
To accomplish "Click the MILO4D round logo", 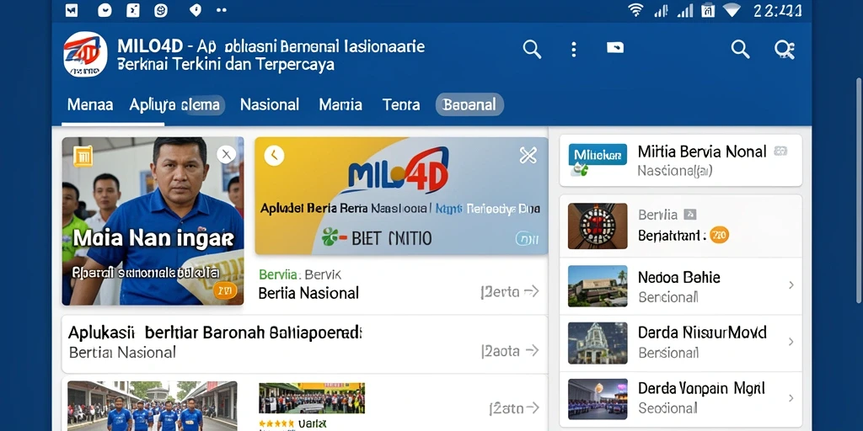I will pyautogui.click(x=85, y=54).
